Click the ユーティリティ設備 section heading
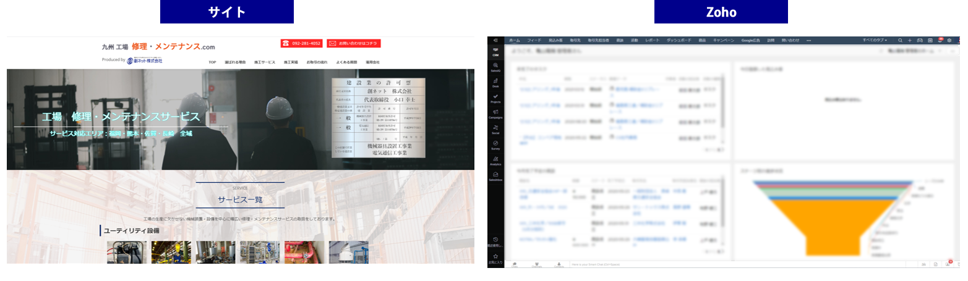968x281 pixels. [131, 230]
